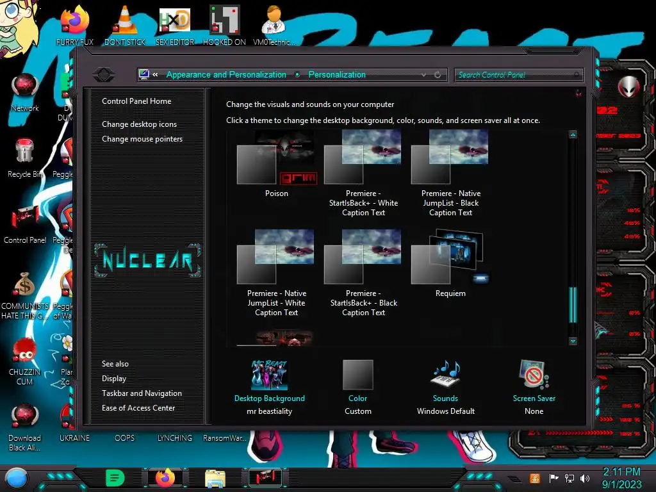Open the RansomWar desktop shortcut

[x=224, y=438]
